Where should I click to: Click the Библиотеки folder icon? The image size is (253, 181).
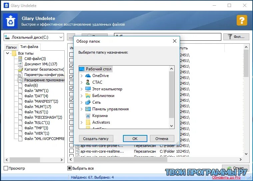point(88,96)
